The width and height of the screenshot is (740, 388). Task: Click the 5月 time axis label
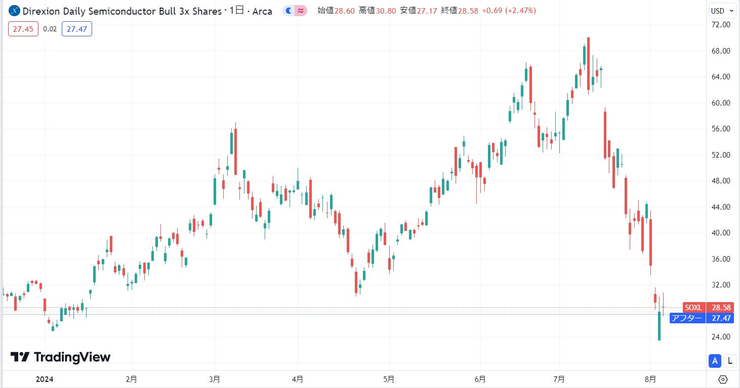click(389, 379)
